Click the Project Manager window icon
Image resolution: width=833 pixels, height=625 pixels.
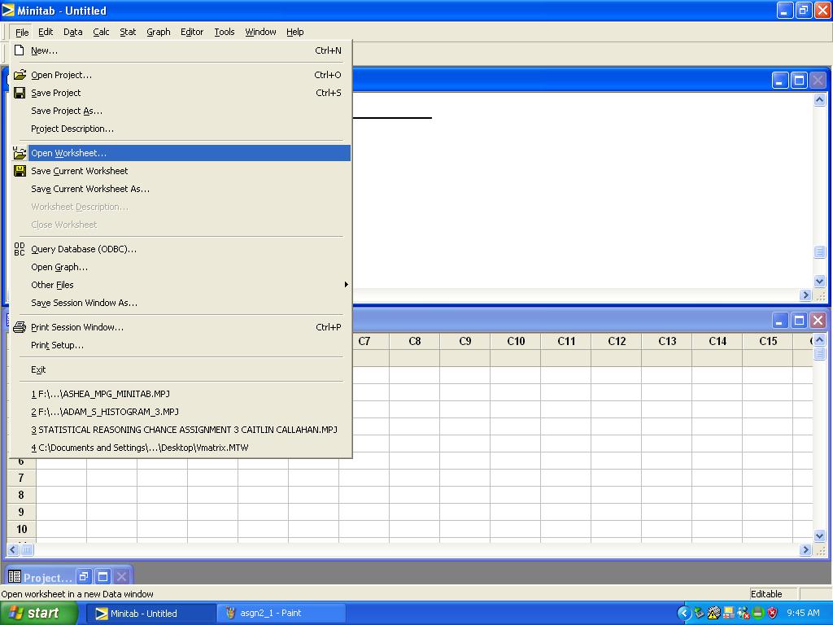[14, 577]
